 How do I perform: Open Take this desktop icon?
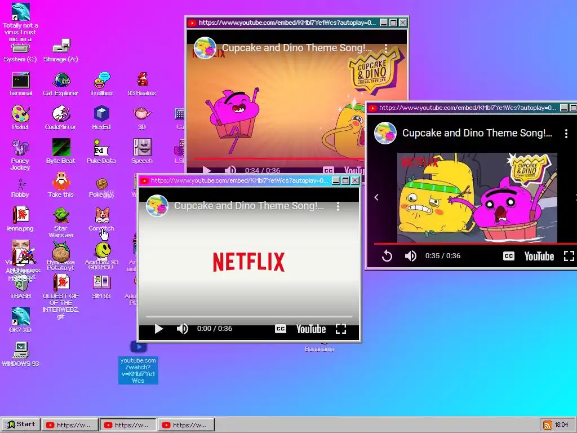(x=61, y=185)
